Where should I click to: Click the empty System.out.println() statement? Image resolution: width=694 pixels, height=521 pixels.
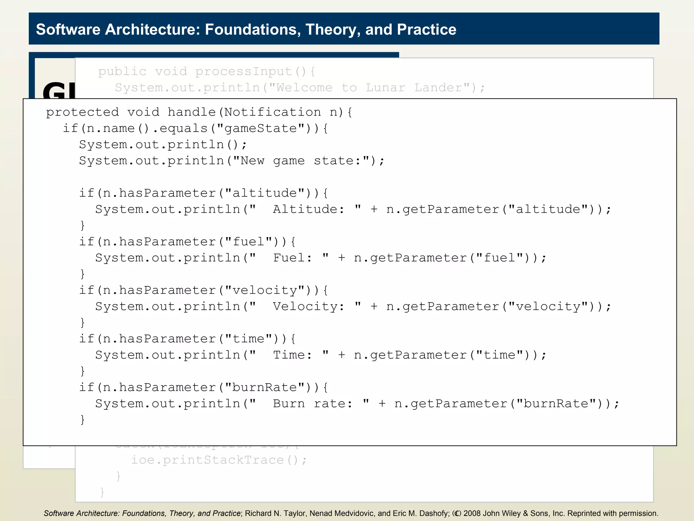[x=163, y=145]
